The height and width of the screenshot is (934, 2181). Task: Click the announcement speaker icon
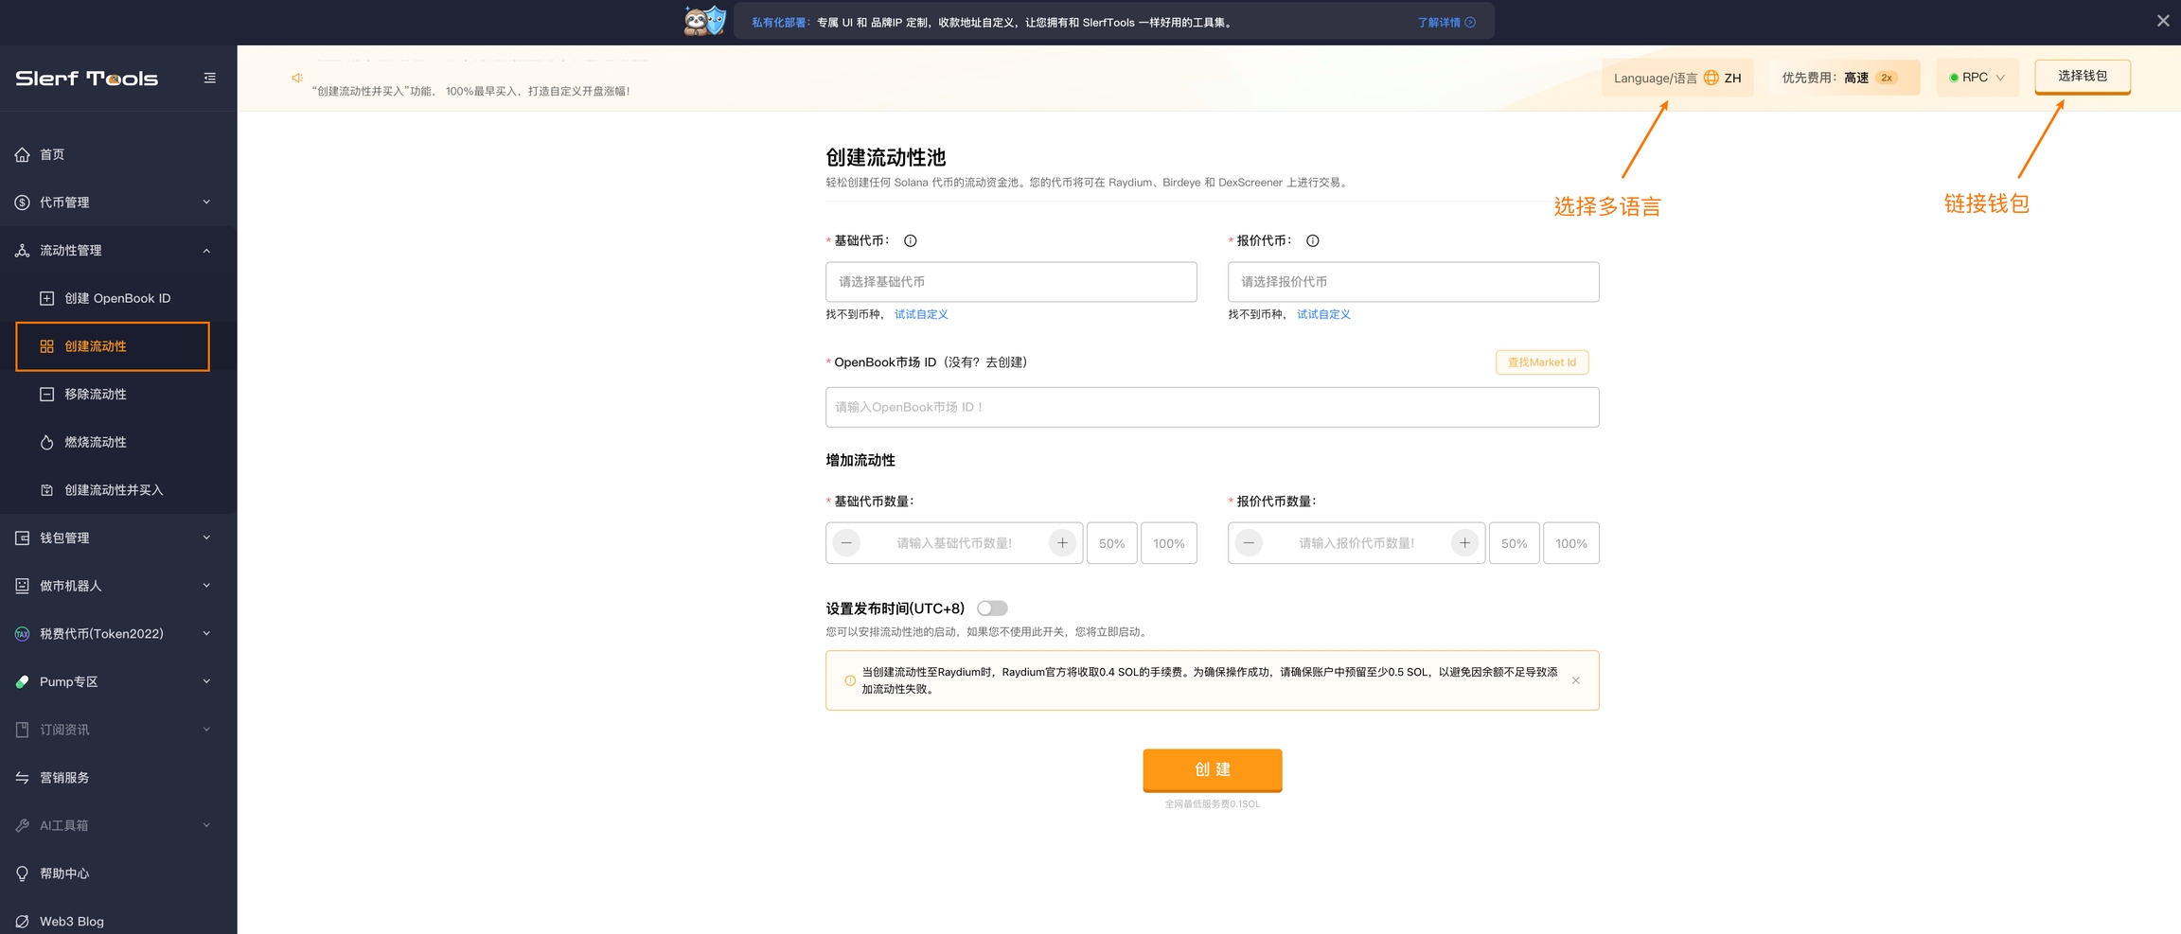(x=297, y=78)
